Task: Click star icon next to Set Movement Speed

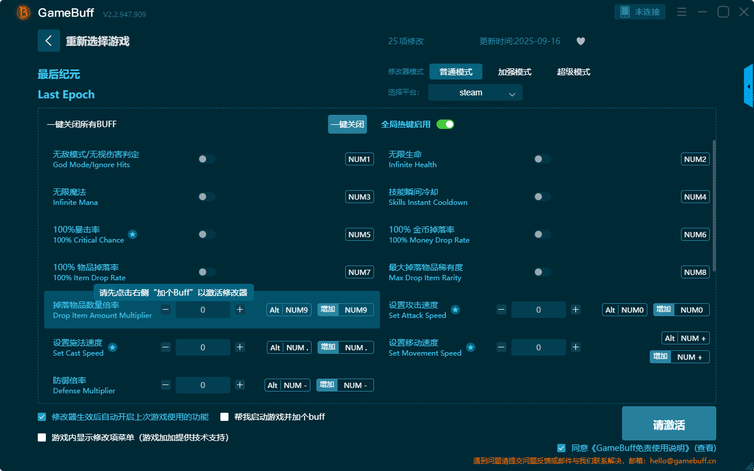Action: click(471, 347)
